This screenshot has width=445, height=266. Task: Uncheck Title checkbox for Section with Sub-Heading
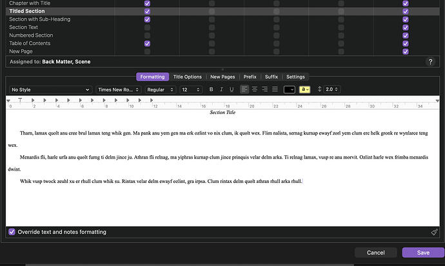pos(147,19)
